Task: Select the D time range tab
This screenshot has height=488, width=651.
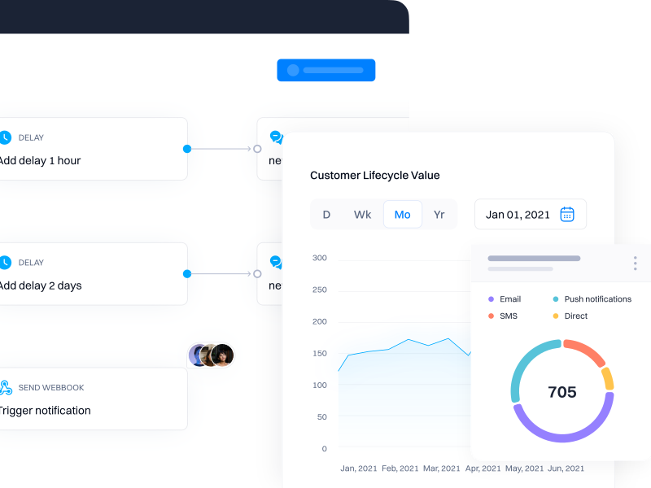Action: 326,215
